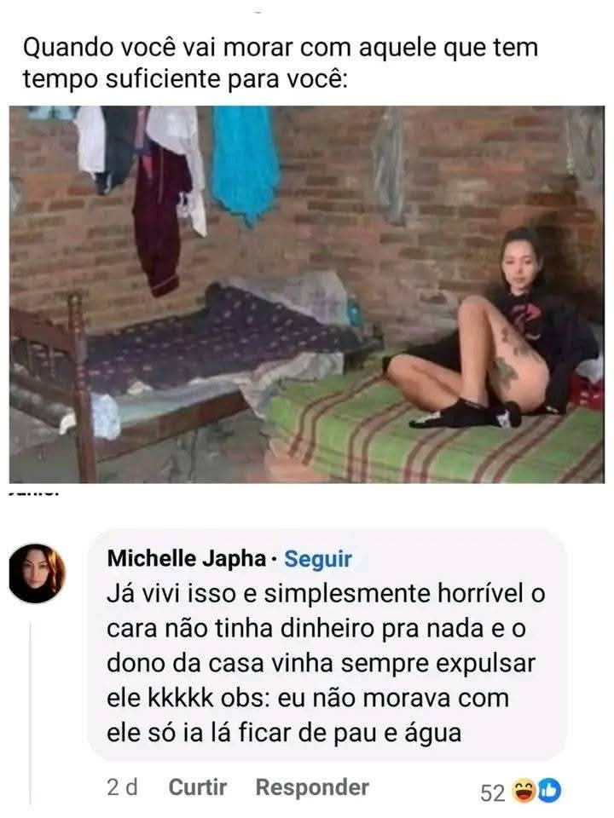Click the laughing emoji reaction icon

[x=524, y=791]
